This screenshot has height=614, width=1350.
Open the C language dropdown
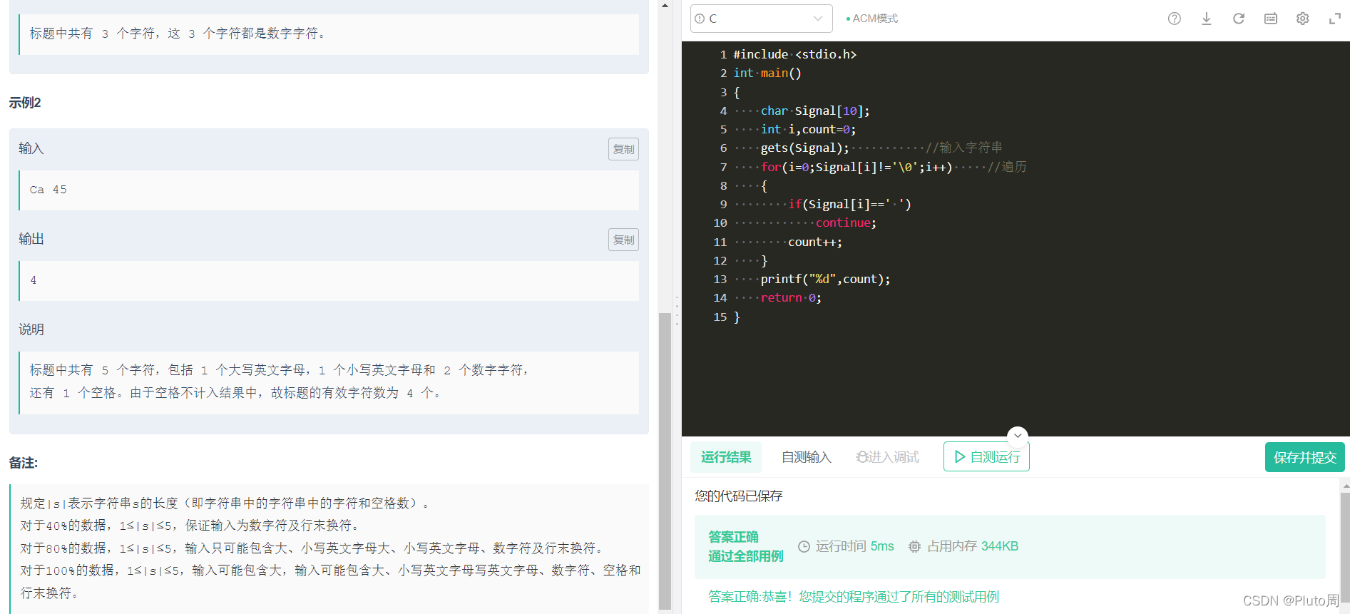(x=761, y=19)
